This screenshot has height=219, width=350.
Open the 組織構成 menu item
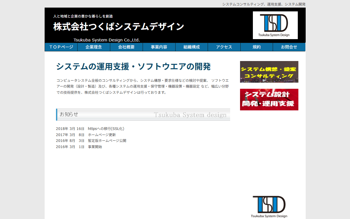pyautogui.click(x=192, y=47)
